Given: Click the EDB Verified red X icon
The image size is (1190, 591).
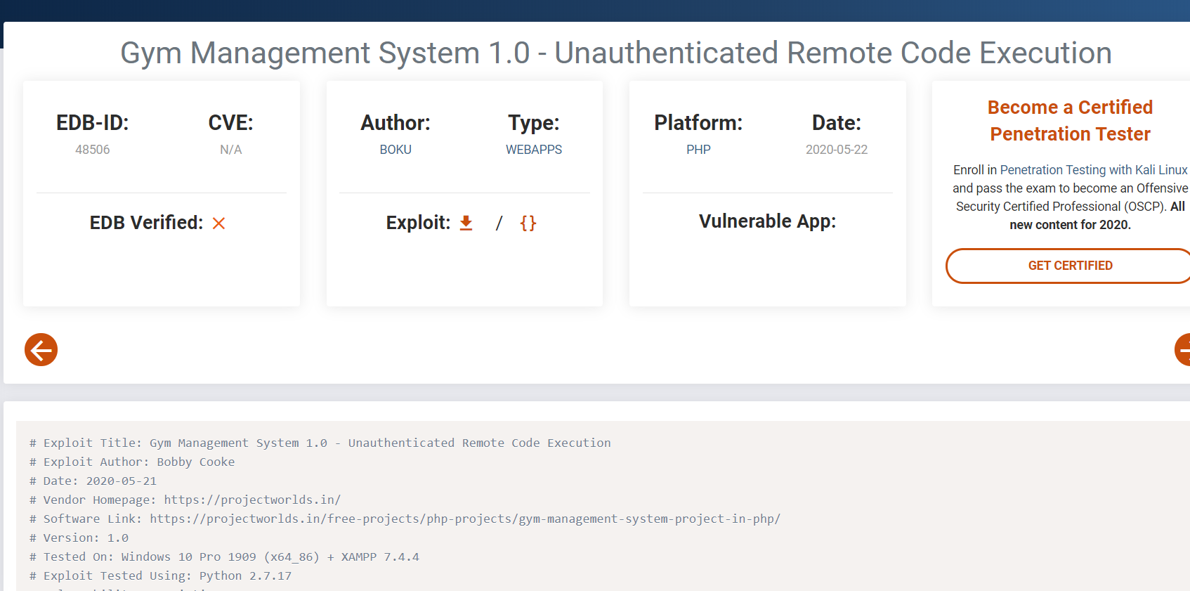Looking at the screenshot, I should [219, 223].
